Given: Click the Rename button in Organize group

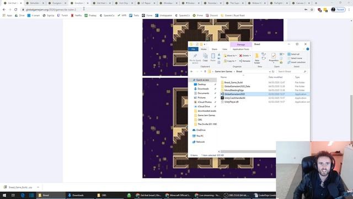Looking at the screenshot, I should tap(245, 61).
